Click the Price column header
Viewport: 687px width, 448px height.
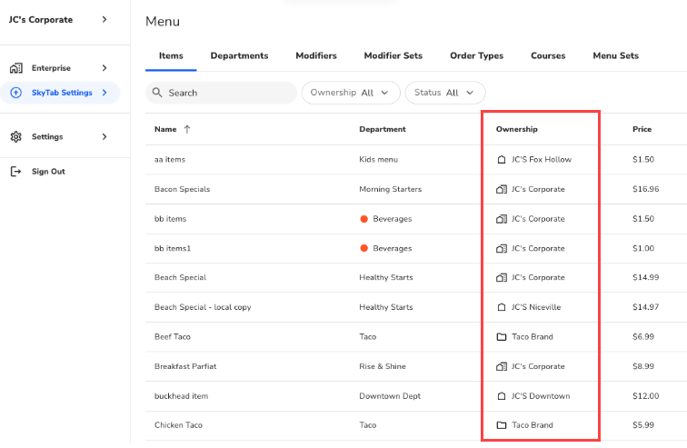click(x=642, y=129)
